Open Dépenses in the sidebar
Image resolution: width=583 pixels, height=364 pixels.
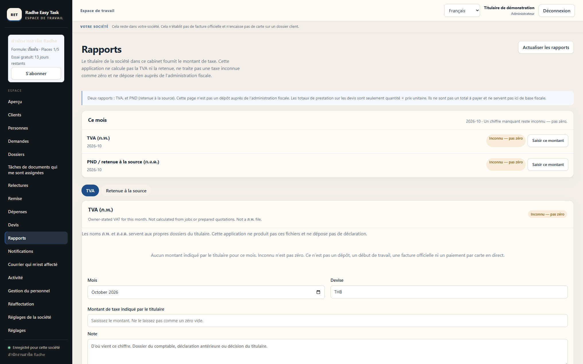pyautogui.click(x=36, y=212)
